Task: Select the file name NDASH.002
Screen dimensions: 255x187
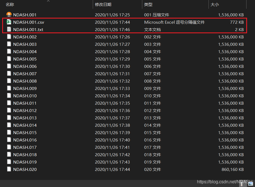Action: coord(25,37)
